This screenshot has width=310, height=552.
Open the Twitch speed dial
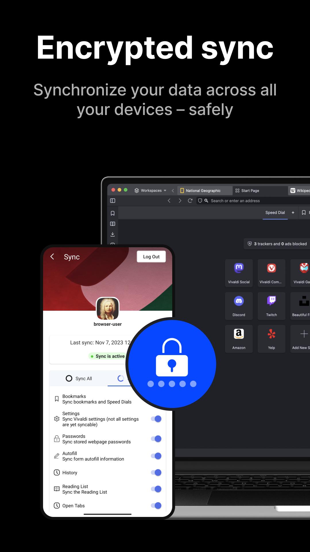[272, 306]
